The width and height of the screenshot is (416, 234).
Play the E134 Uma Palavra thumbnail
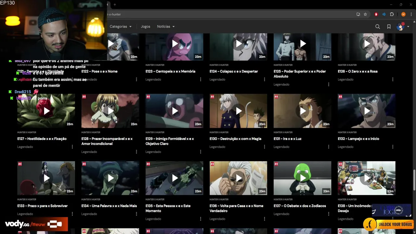[x=110, y=178]
